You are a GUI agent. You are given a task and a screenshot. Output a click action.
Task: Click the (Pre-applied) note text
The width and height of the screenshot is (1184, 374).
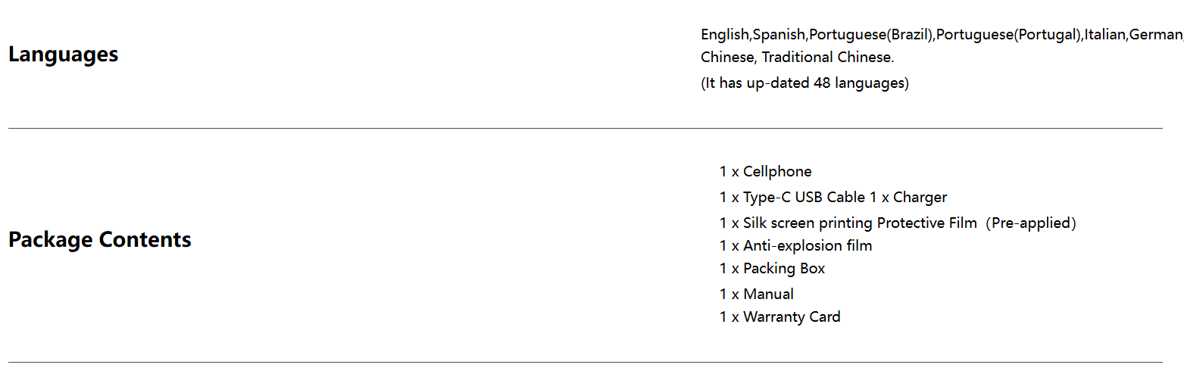(1030, 223)
